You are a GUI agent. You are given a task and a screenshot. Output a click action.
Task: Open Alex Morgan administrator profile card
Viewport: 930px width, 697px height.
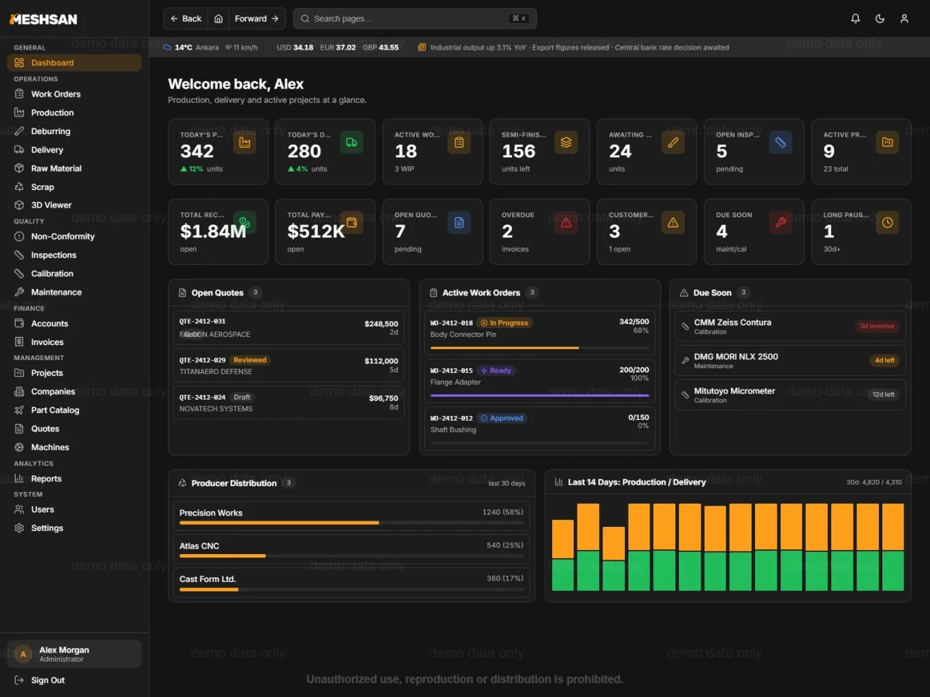coord(74,654)
